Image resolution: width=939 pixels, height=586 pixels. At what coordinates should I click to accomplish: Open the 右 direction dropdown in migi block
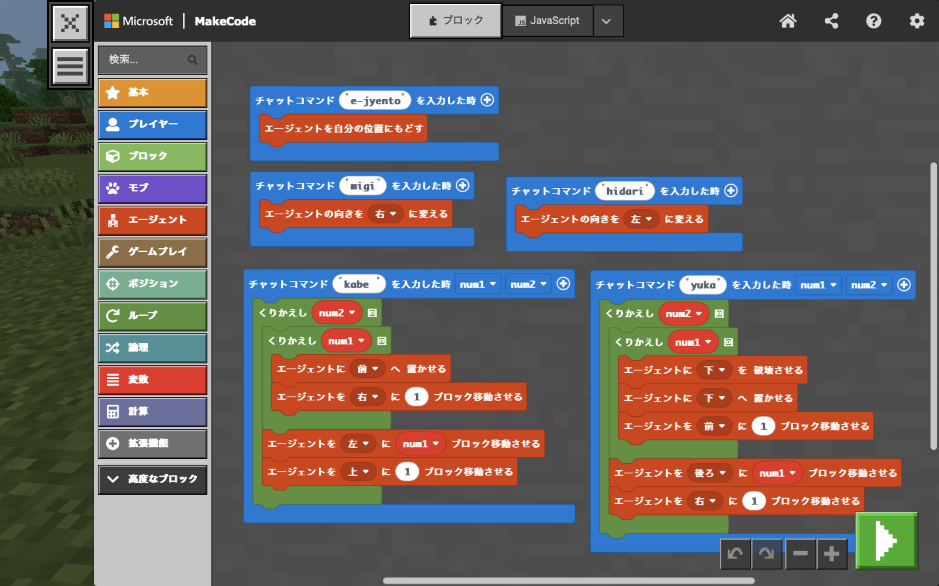point(385,214)
